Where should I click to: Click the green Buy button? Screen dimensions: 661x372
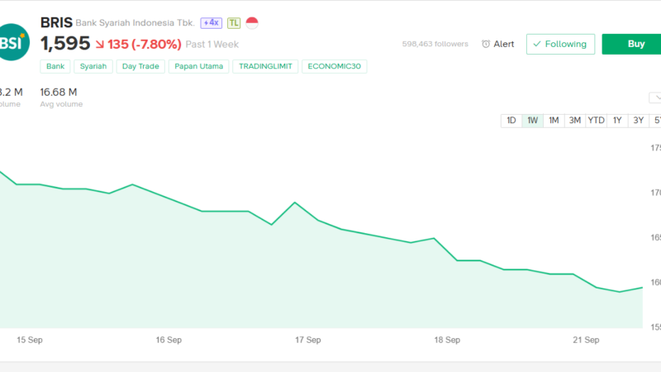point(631,44)
